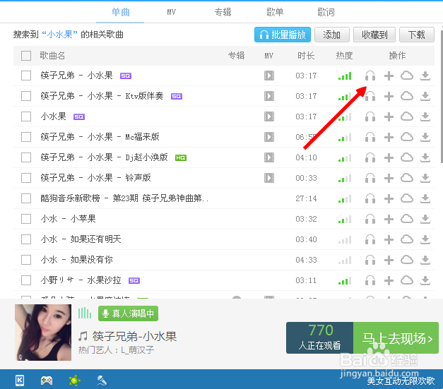Open the singer photo thumbnail
Screen dimensions: 443x389
coord(43,333)
